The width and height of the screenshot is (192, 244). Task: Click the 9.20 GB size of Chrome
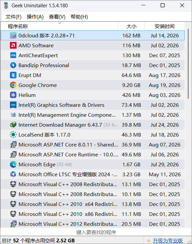click(x=131, y=85)
